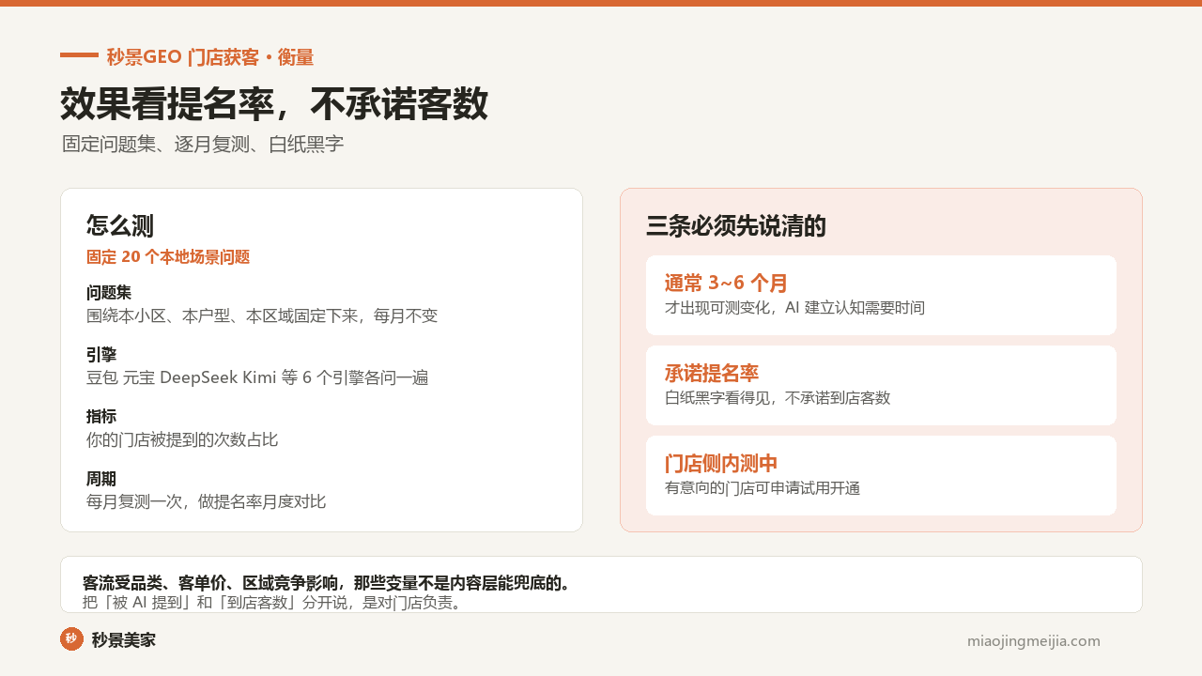
Task: Open the miaojingmeijia.com link
Action: [x=1034, y=641]
